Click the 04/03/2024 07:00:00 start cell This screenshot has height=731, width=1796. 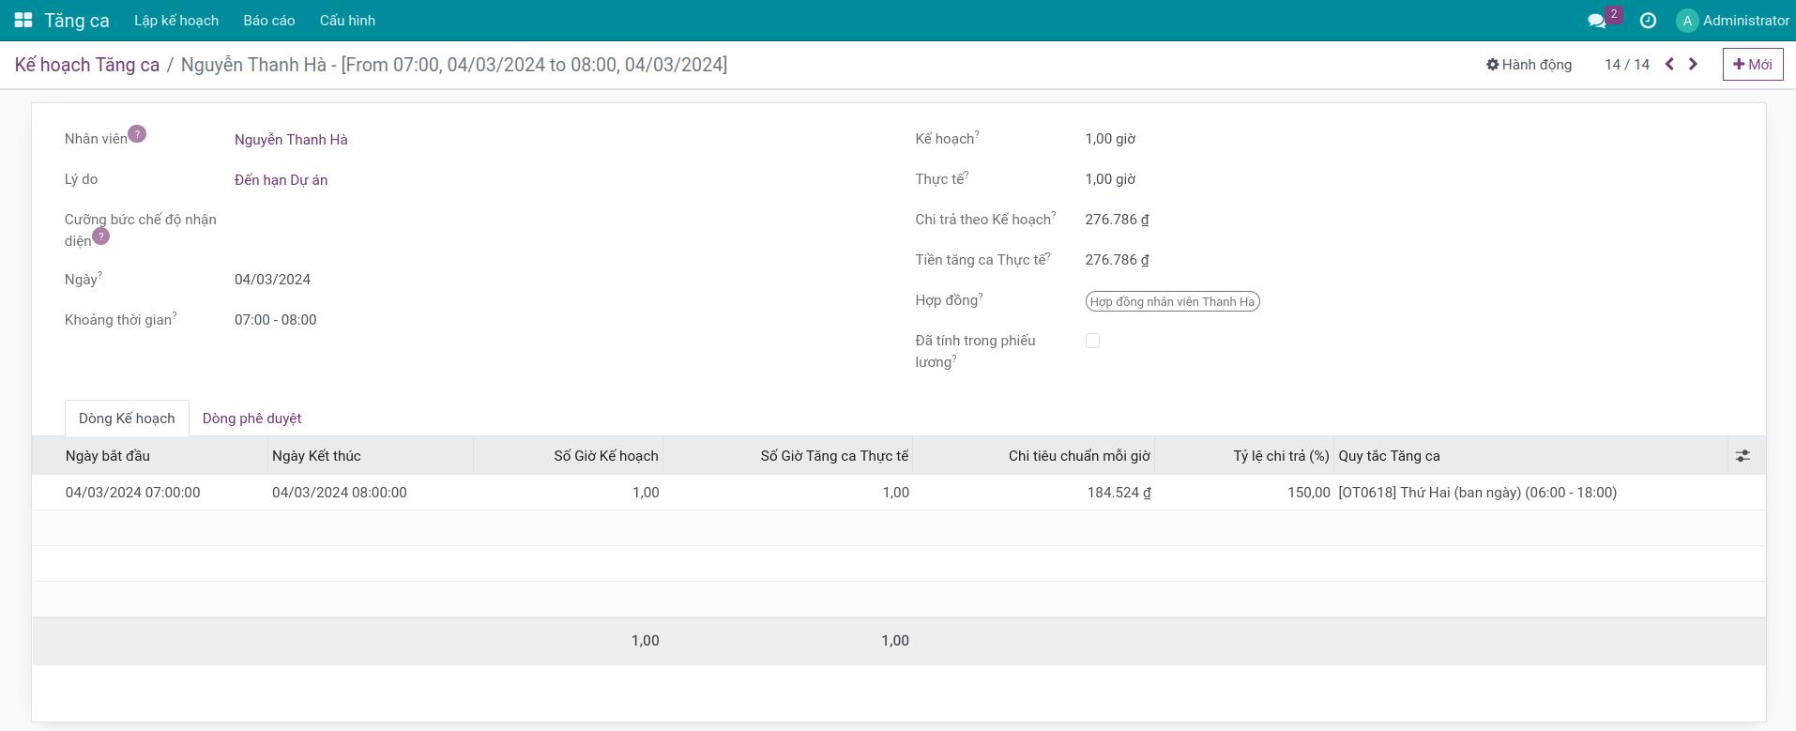point(150,493)
